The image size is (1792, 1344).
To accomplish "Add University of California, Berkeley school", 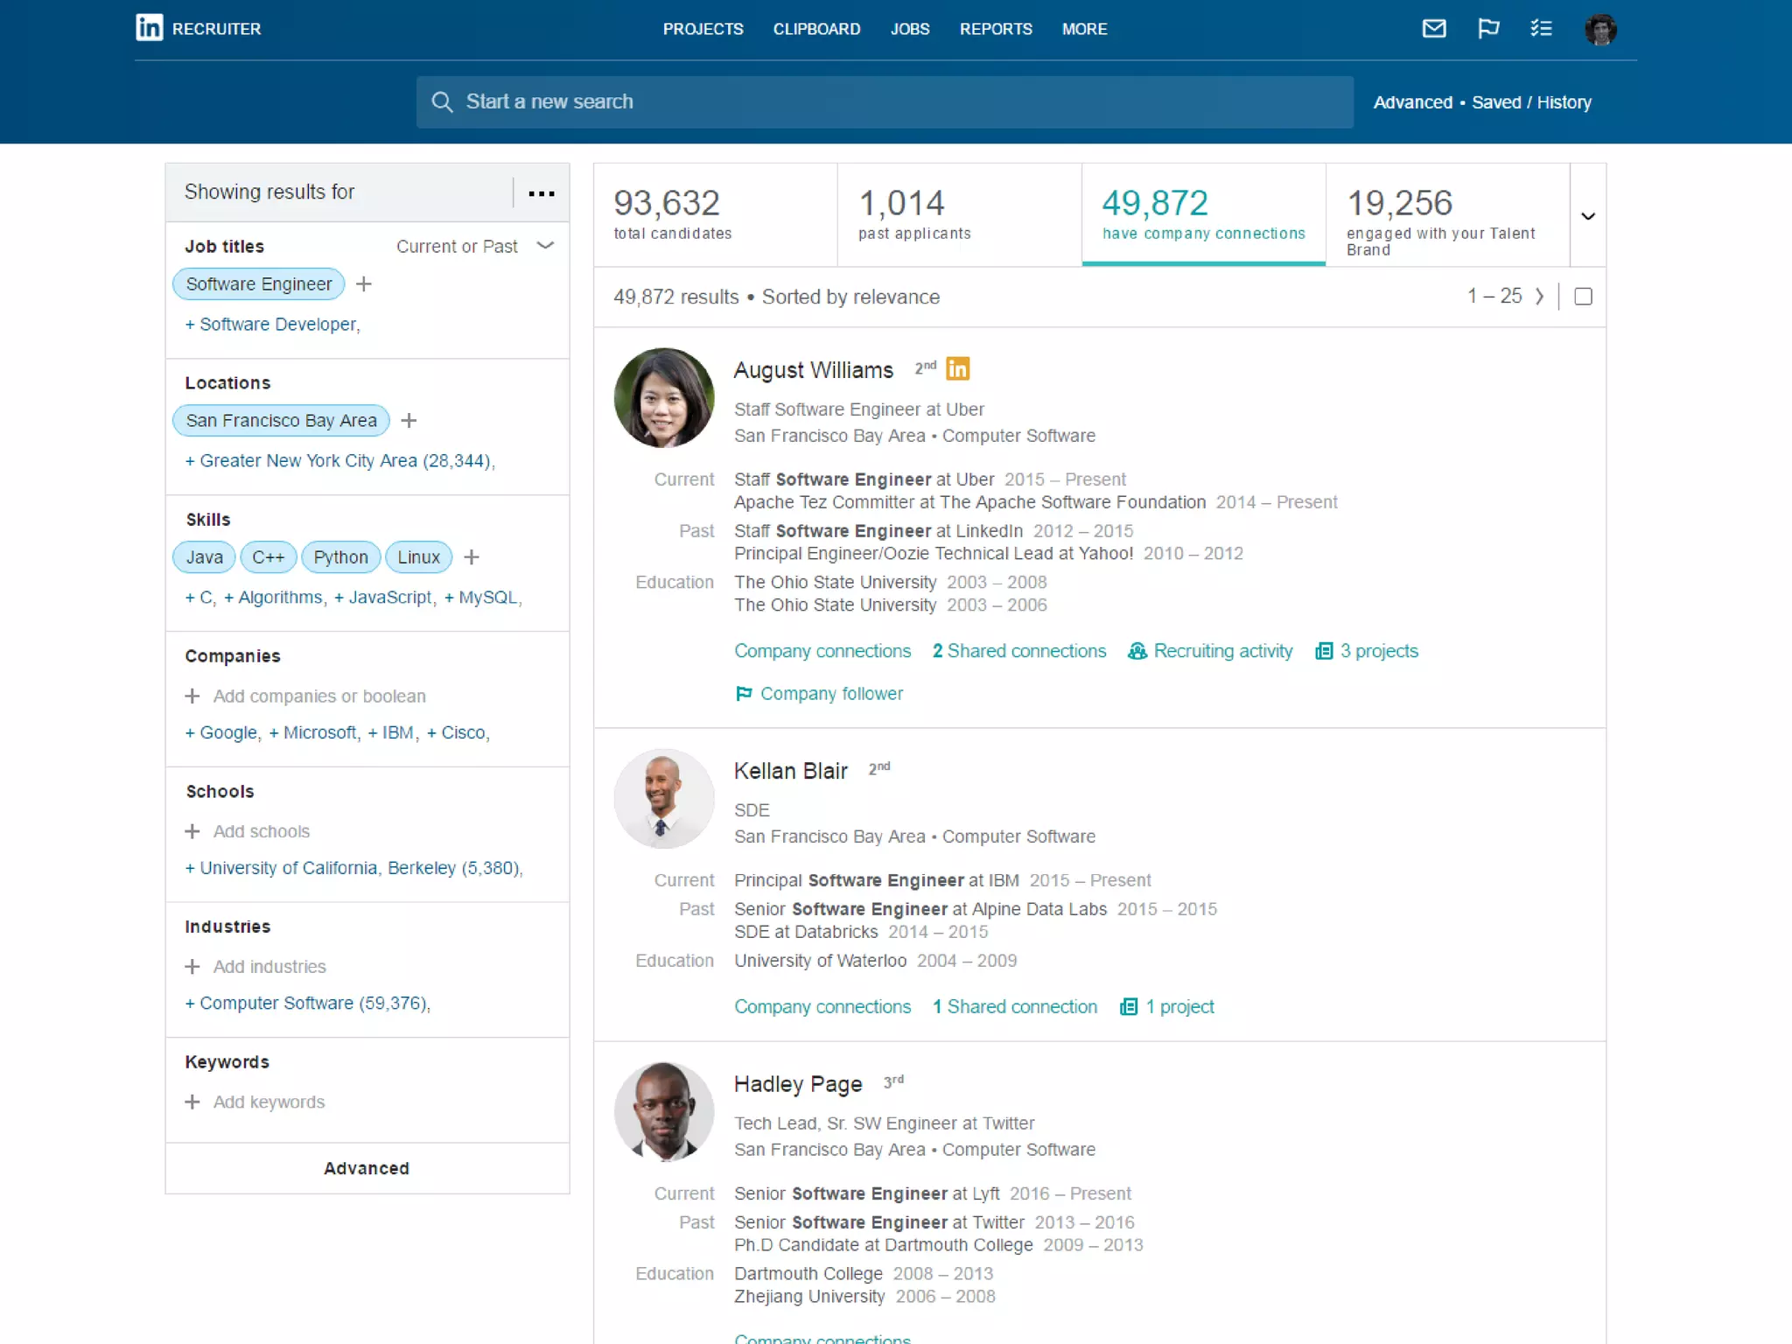I will coord(353,868).
